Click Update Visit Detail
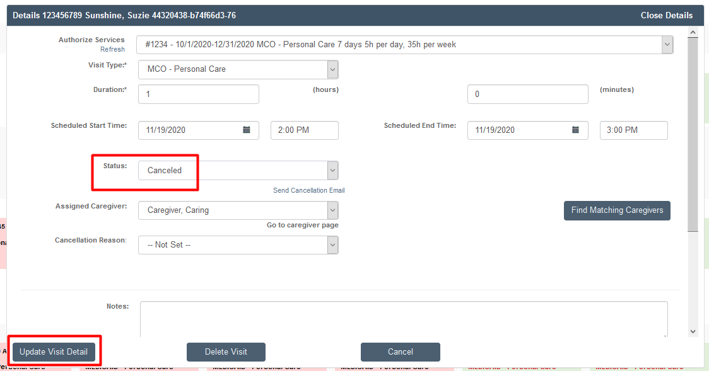 point(54,351)
